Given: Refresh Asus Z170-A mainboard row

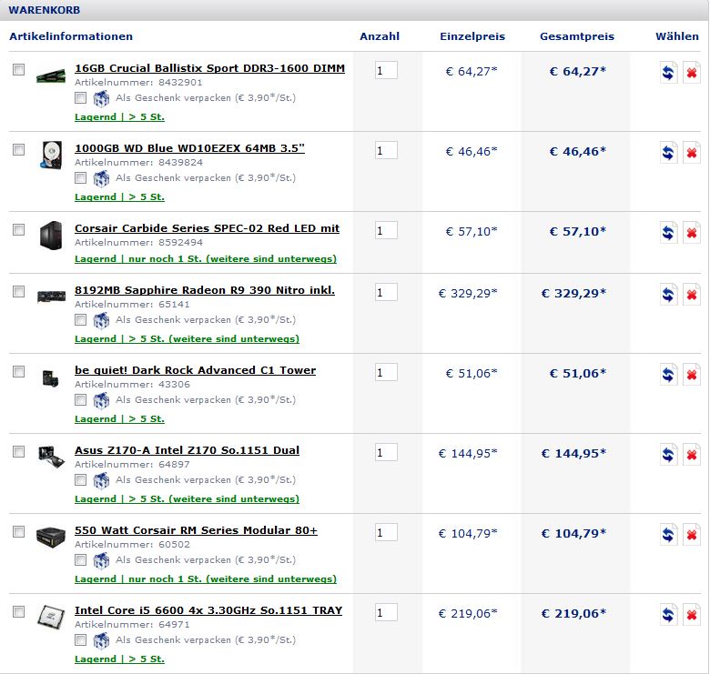Looking at the screenshot, I should tap(668, 455).
